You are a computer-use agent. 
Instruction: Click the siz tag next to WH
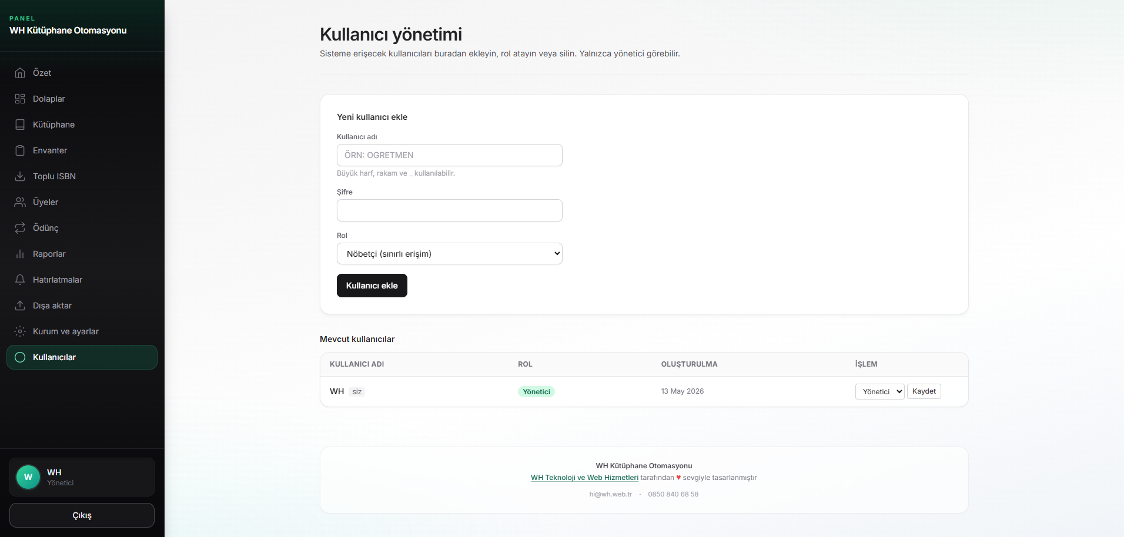[x=357, y=392]
